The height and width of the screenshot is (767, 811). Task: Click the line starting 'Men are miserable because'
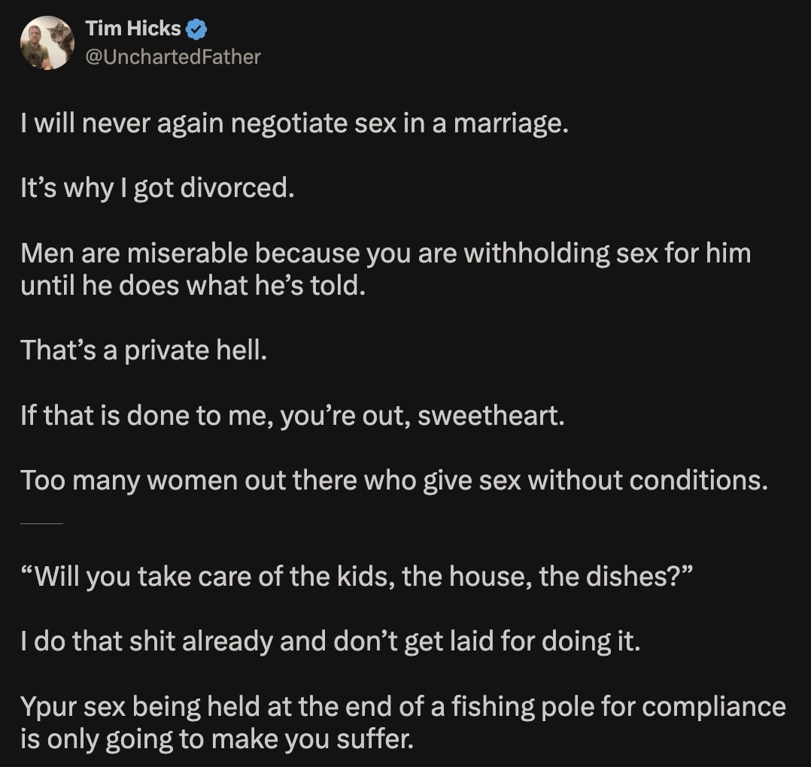(x=385, y=253)
